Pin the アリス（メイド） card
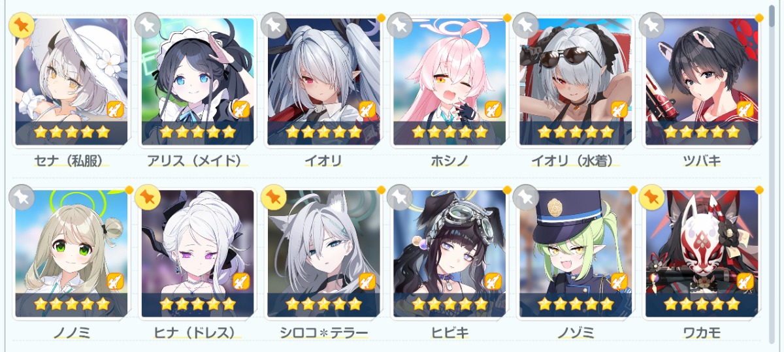Image resolution: width=784 pixels, height=352 pixels. tap(148, 25)
